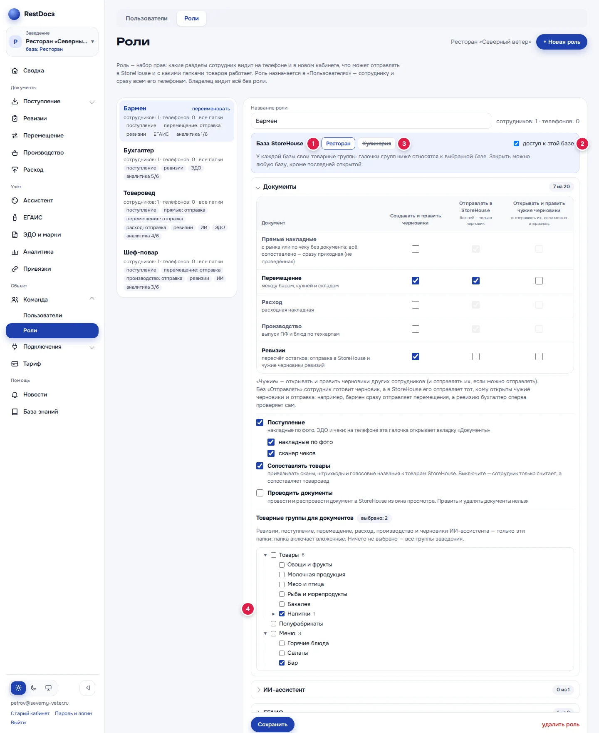This screenshot has width=599, height=733.
Task: Click the Привязки link icon
Action: pos(15,269)
